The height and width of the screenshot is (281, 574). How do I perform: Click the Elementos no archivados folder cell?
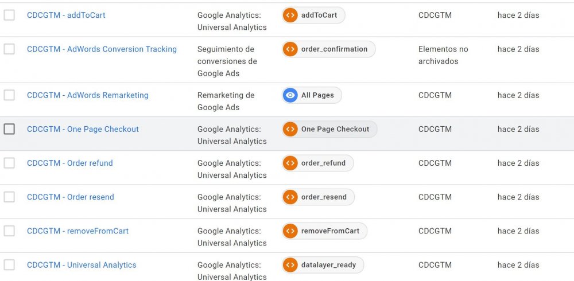(443, 55)
